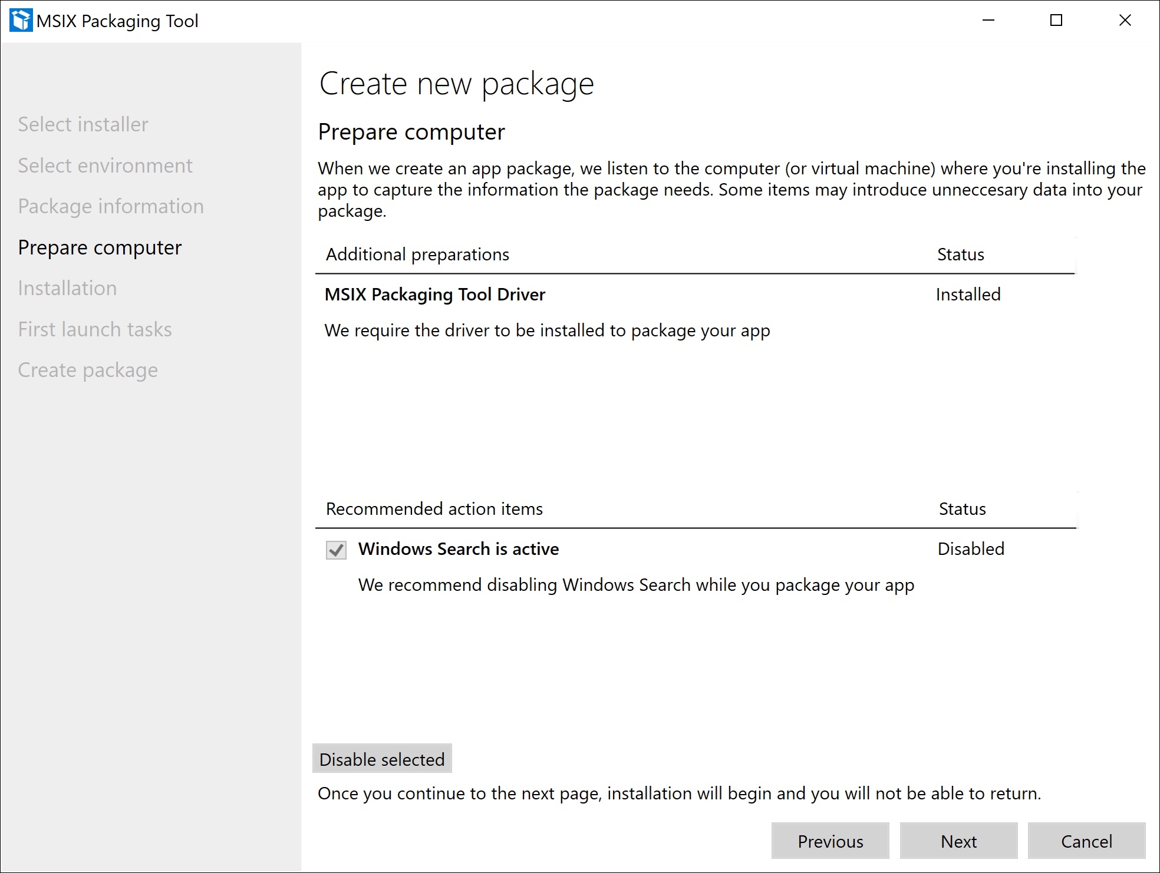1160x873 pixels.
Task: Click the Recommended action items column header
Action: pyautogui.click(x=434, y=509)
